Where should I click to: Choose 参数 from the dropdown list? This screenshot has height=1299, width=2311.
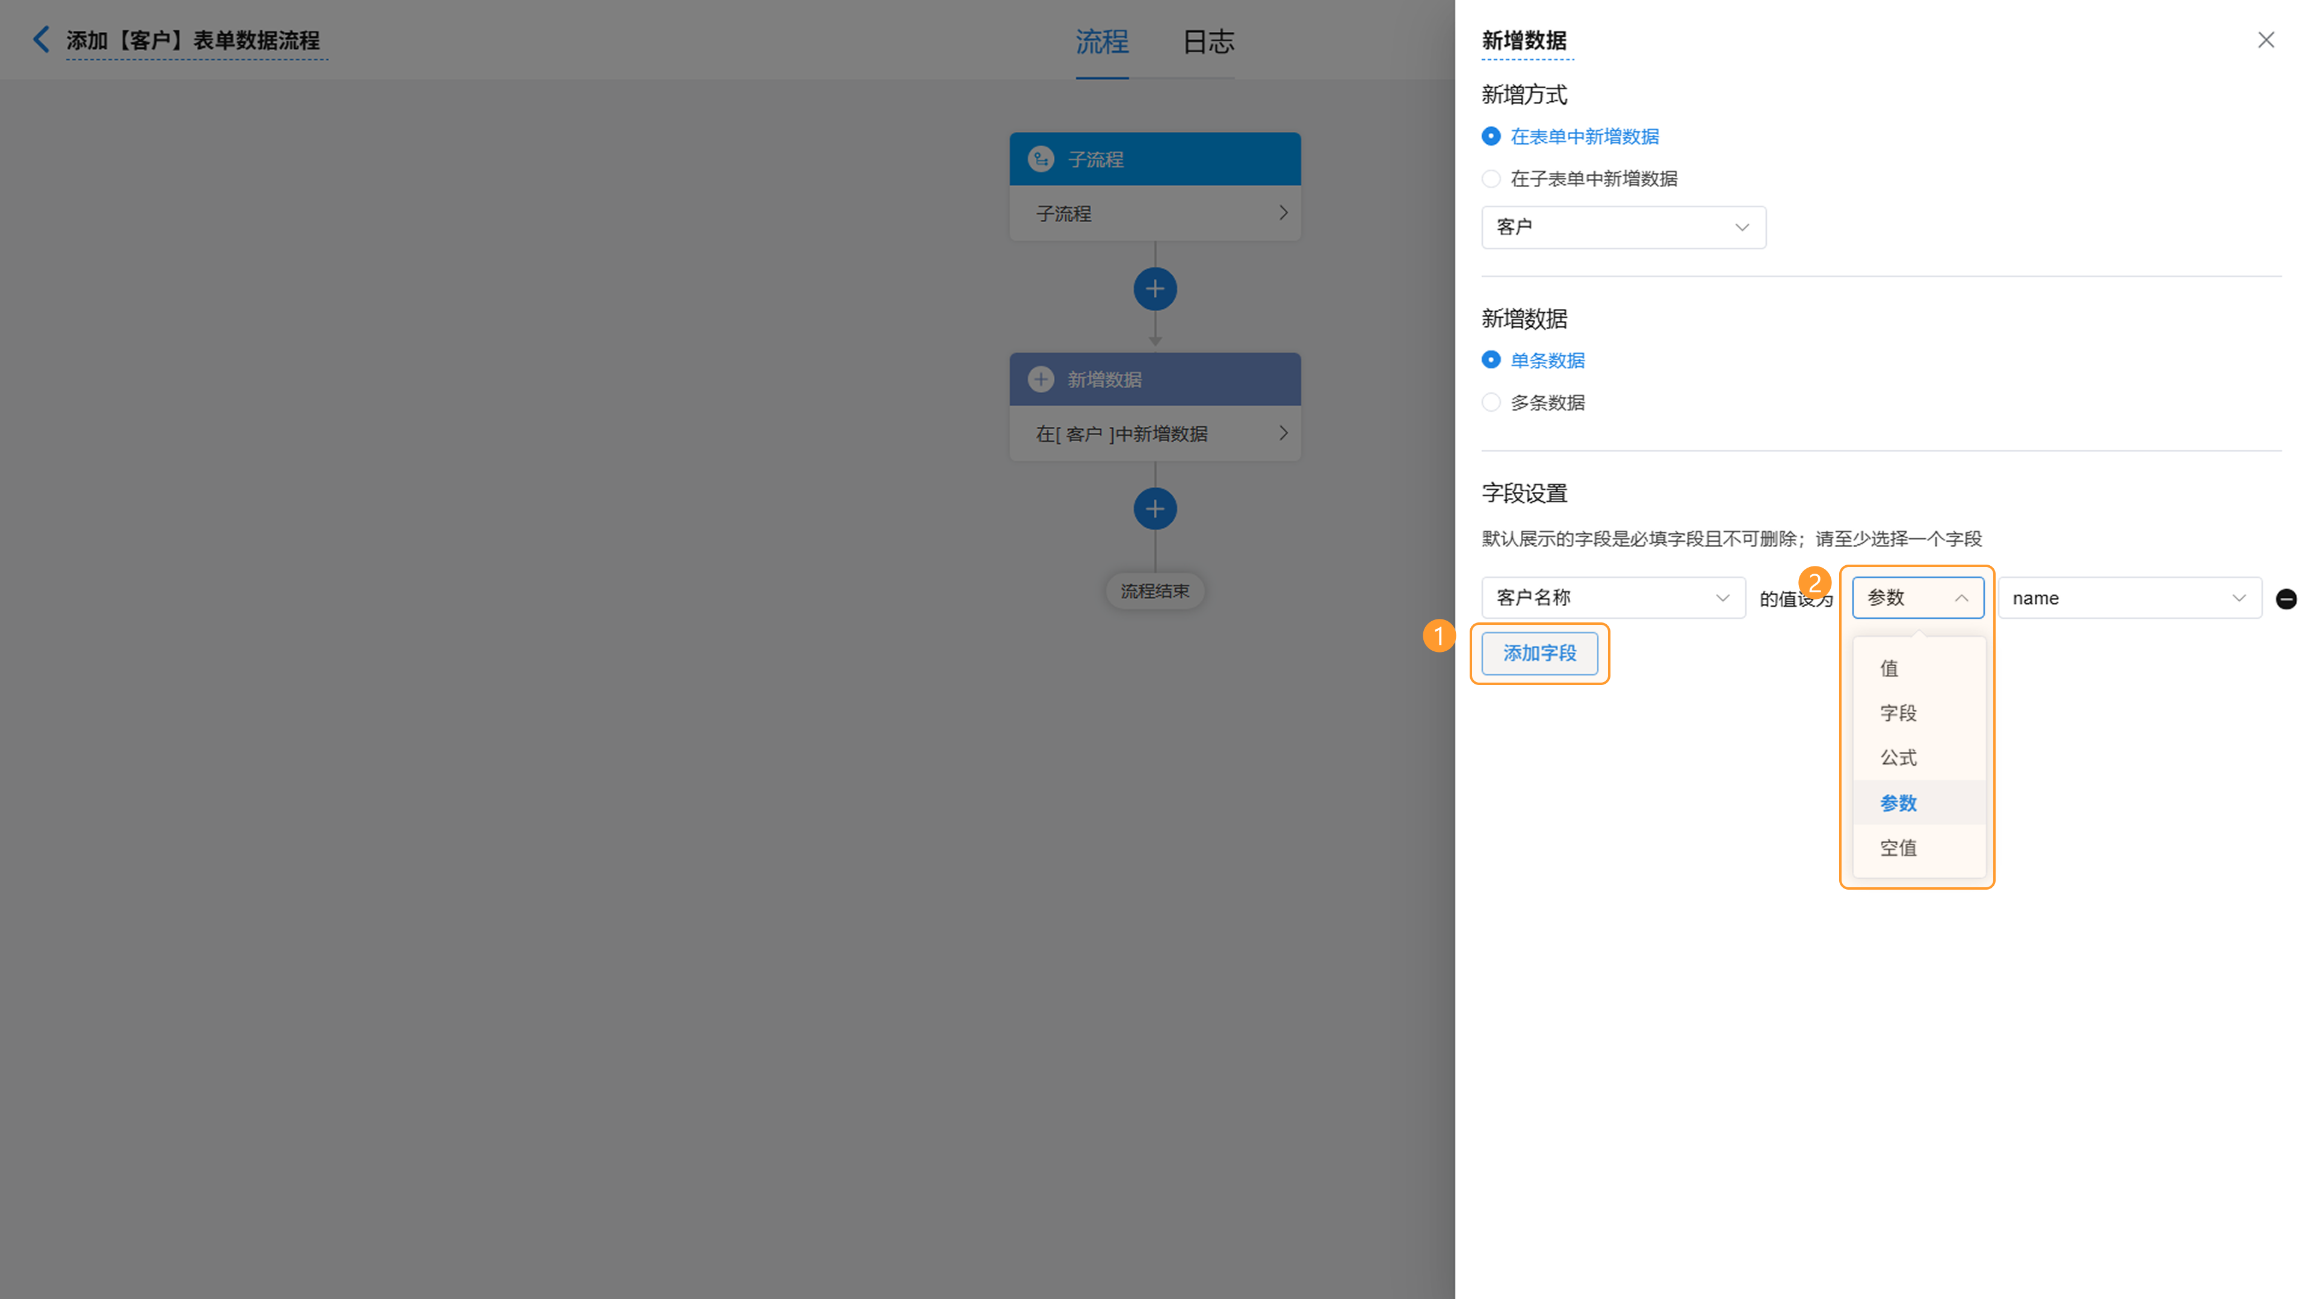[1919, 803]
